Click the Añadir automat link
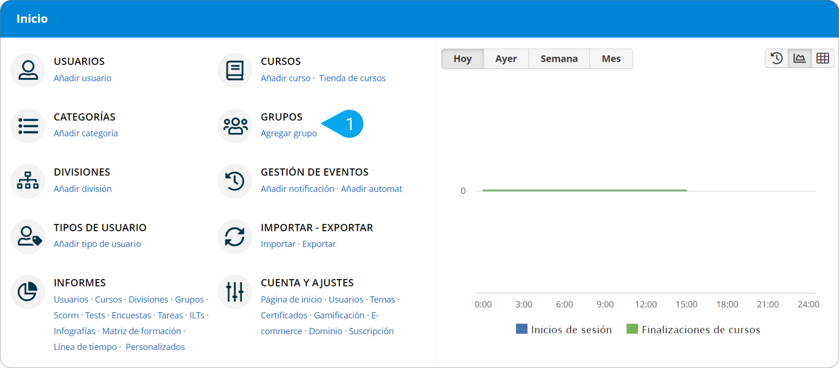The height and width of the screenshot is (368, 839). click(x=371, y=189)
